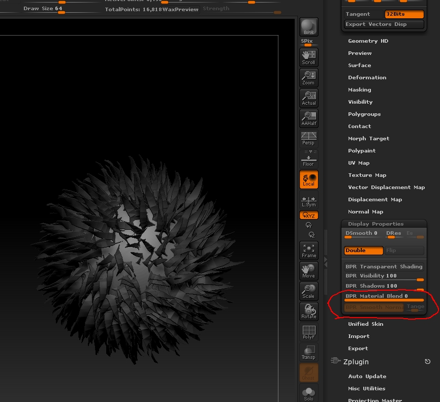Toggle Solo mode

coord(309,393)
